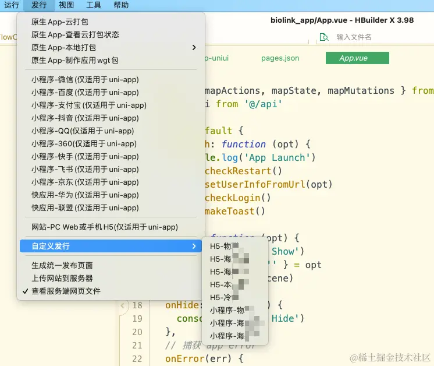Viewport: 434px width, 366px height.
Task: Open the 工具 menu
Action: pyautogui.click(x=94, y=5)
